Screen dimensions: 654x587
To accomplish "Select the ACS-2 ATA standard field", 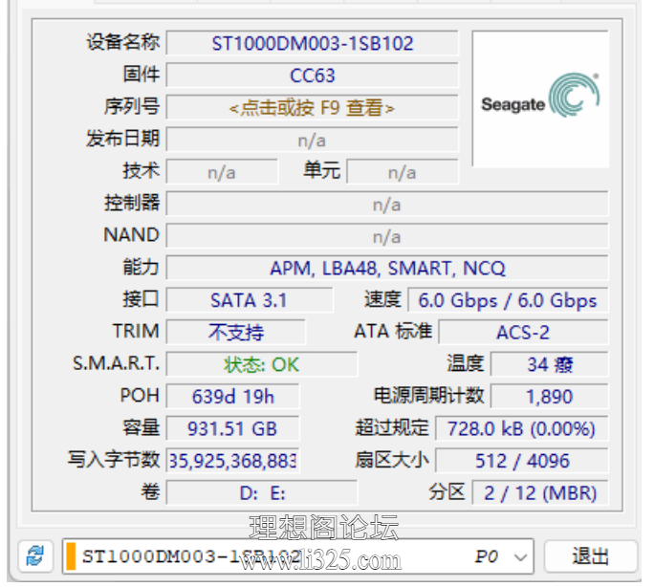I will [x=522, y=332].
